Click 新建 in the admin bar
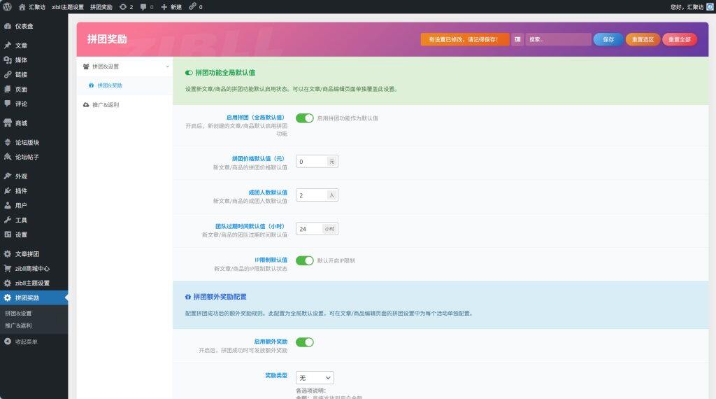This screenshot has width=716, height=399. pos(176,7)
